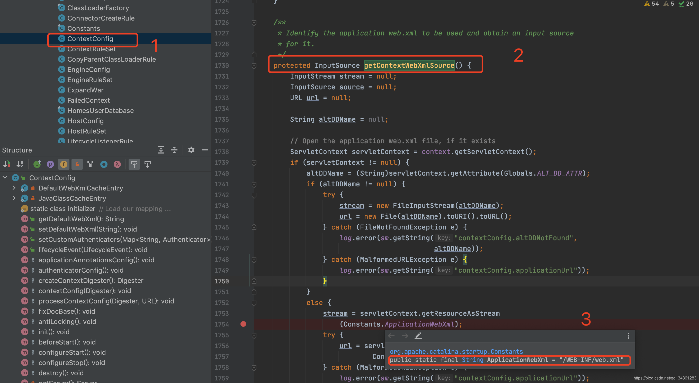This screenshot has width=699, height=383.
Task: Jump to destroy() method in Structure
Action: (x=61, y=373)
